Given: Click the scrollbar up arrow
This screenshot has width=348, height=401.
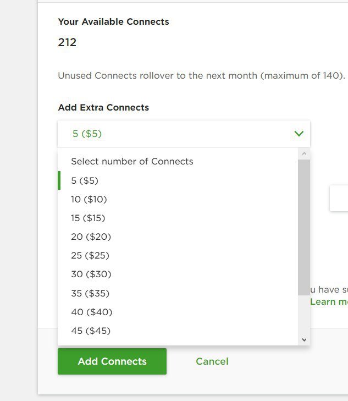Looking at the screenshot, I should tap(304, 153).
